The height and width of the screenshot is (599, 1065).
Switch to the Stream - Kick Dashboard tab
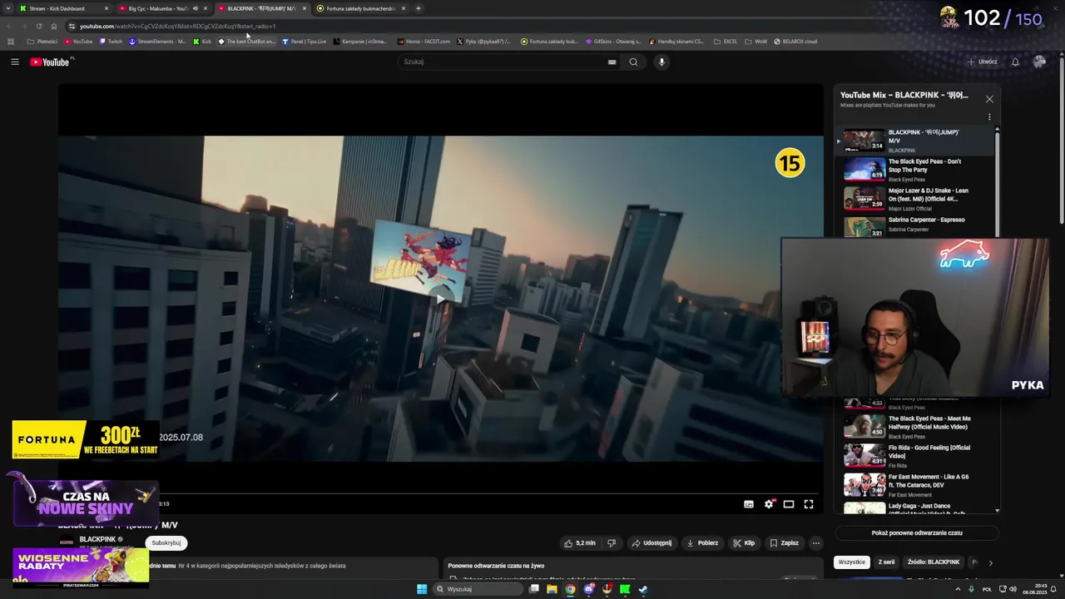coord(63,8)
